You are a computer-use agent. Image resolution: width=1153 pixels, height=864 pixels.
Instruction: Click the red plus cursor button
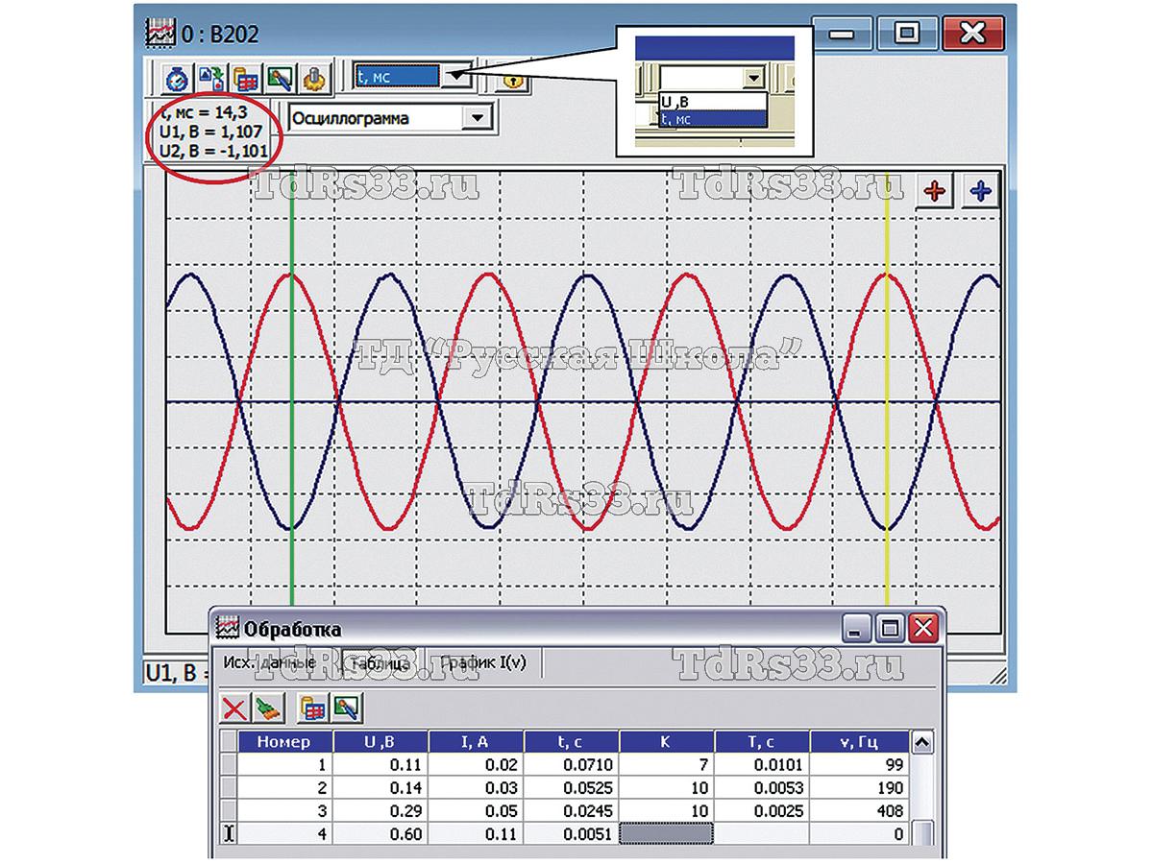pos(936,191)
